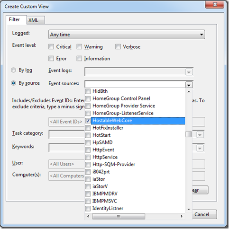The height and width of the screenshot is (229, 229).
Task: Open the Logged time dropdown
Action: [127, 35]
